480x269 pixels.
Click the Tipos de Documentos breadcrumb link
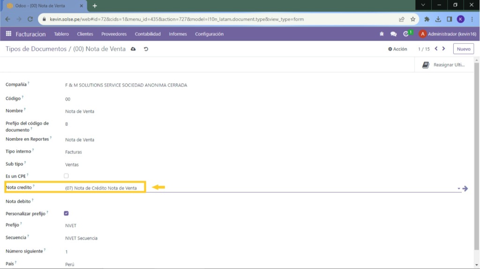point(36,49)
